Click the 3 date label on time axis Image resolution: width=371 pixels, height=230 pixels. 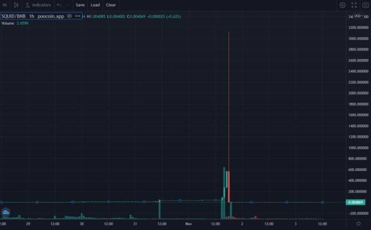coord(295,224)
